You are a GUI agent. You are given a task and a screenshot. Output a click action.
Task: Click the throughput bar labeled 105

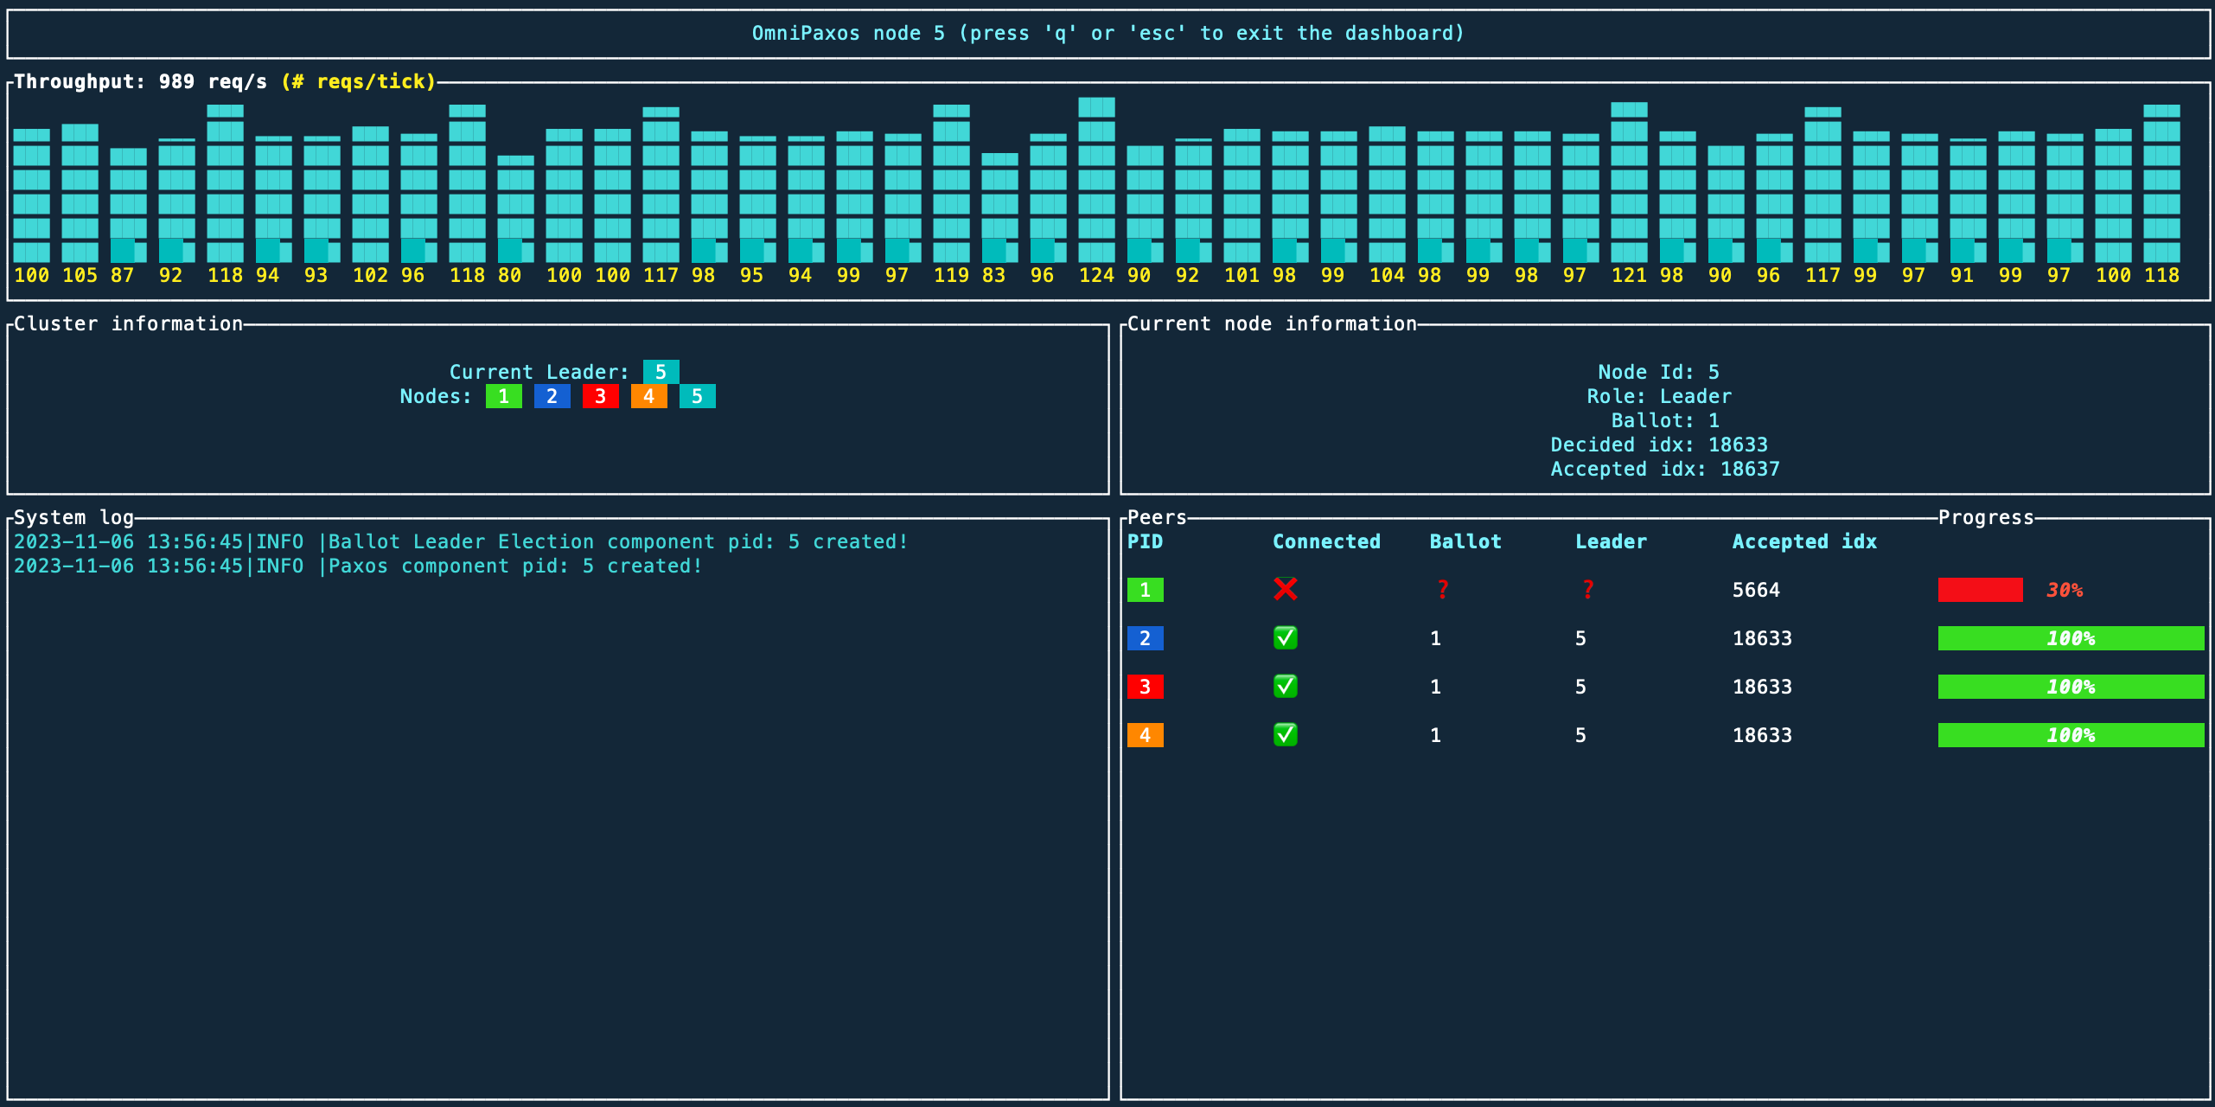[80, 194]
